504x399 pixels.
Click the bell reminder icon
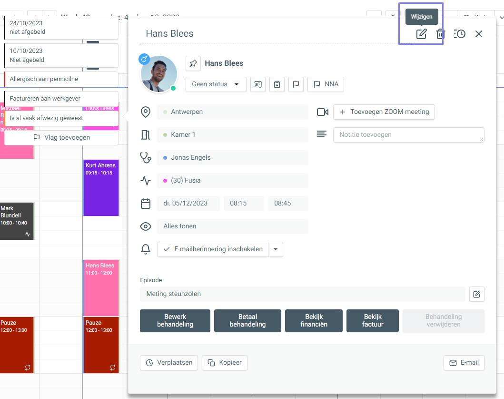pos(146,249)
